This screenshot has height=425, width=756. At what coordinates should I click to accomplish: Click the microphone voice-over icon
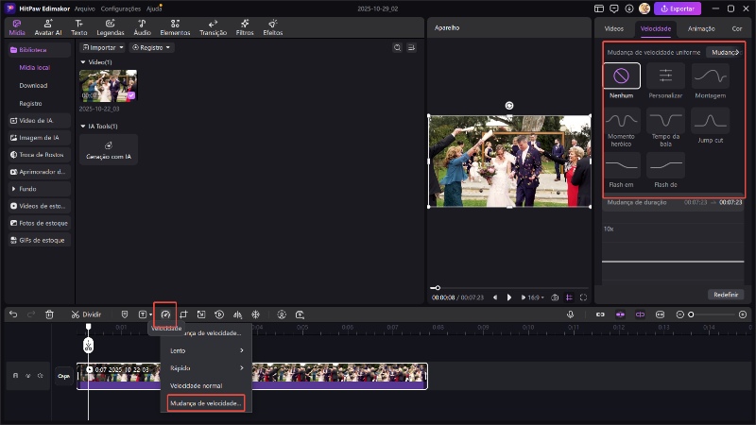(570, 314)
